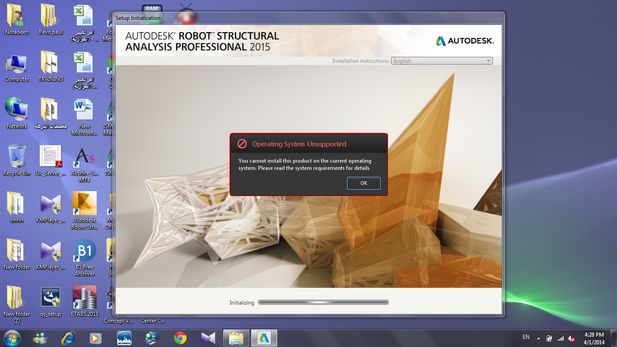The width and height of the screenshot is (617, 347).
Task: Open Windows Explorer from the taskbar
Action: click(236, 338)
